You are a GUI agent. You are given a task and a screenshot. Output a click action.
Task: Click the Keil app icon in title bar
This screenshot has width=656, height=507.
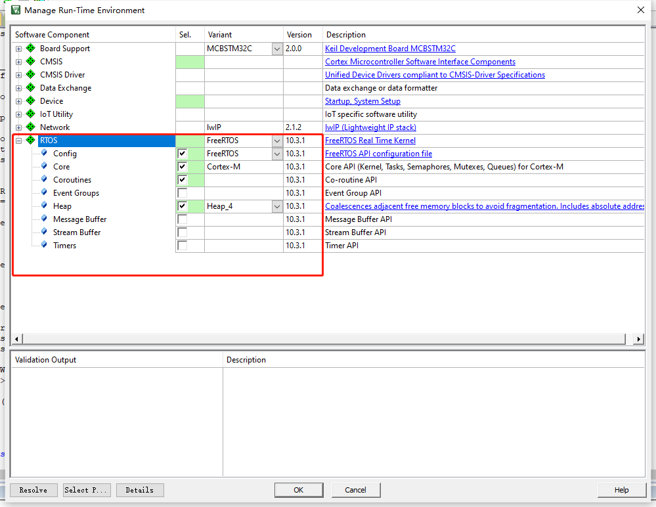(x=16, y=10)
